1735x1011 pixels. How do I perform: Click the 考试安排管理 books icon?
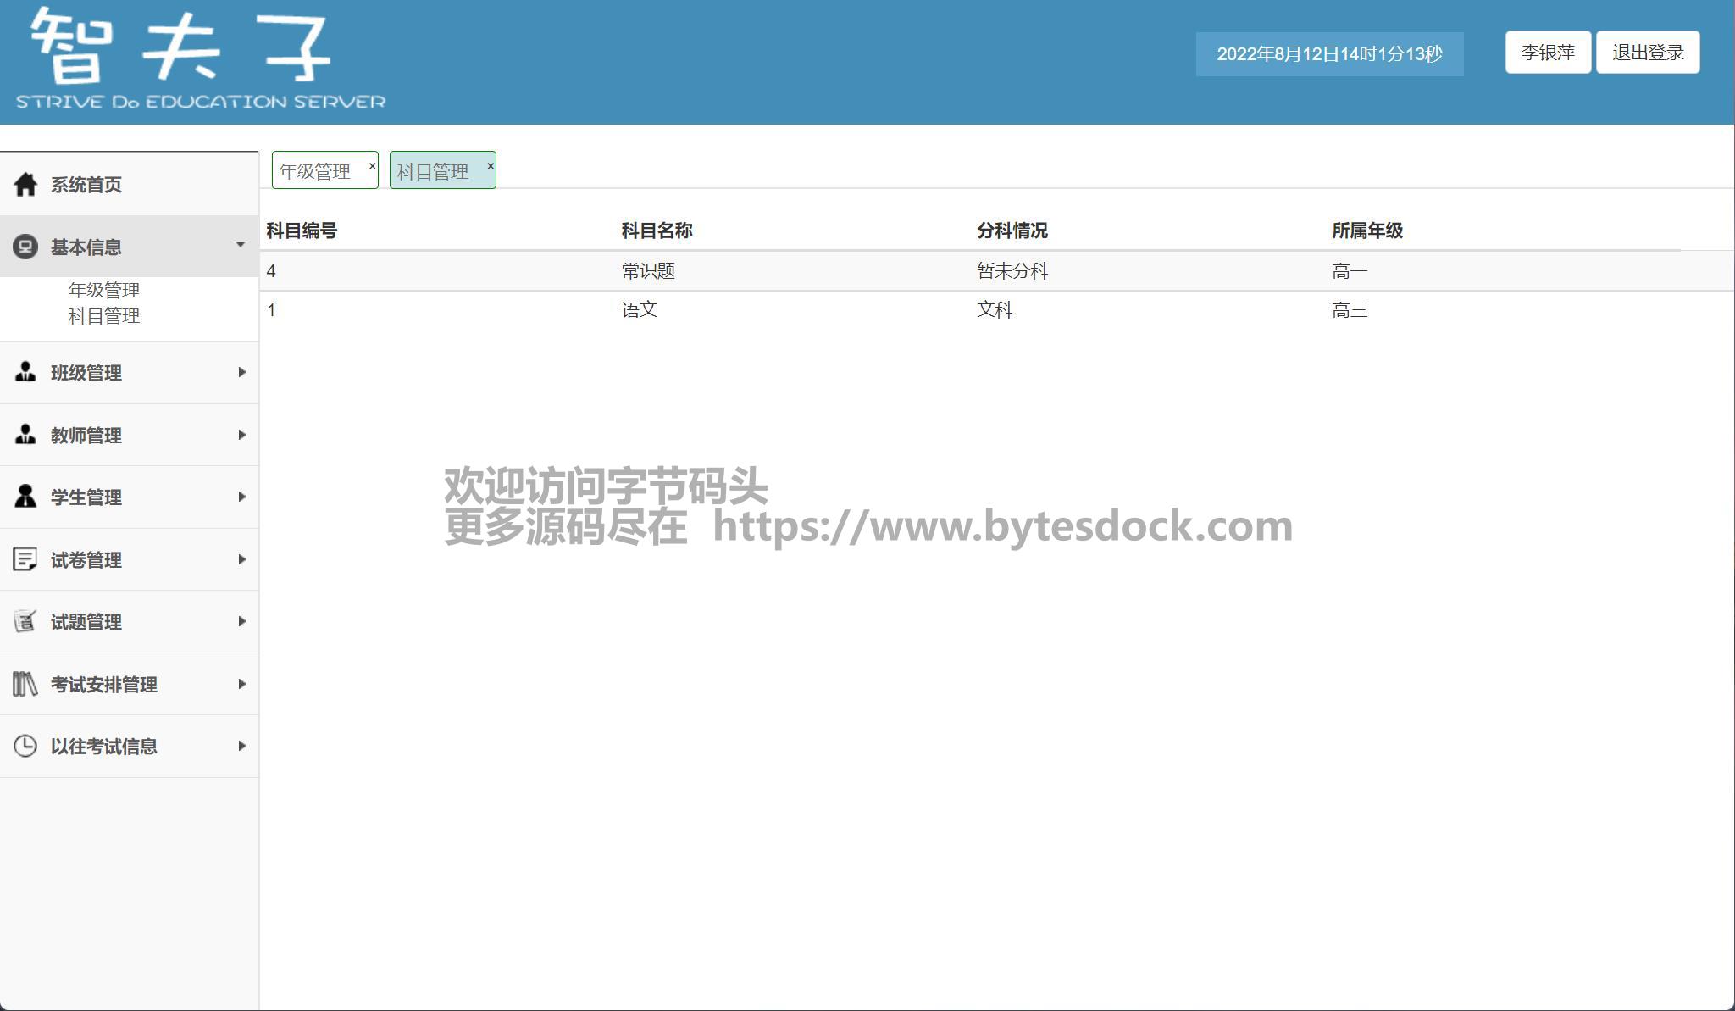point(25,684)
